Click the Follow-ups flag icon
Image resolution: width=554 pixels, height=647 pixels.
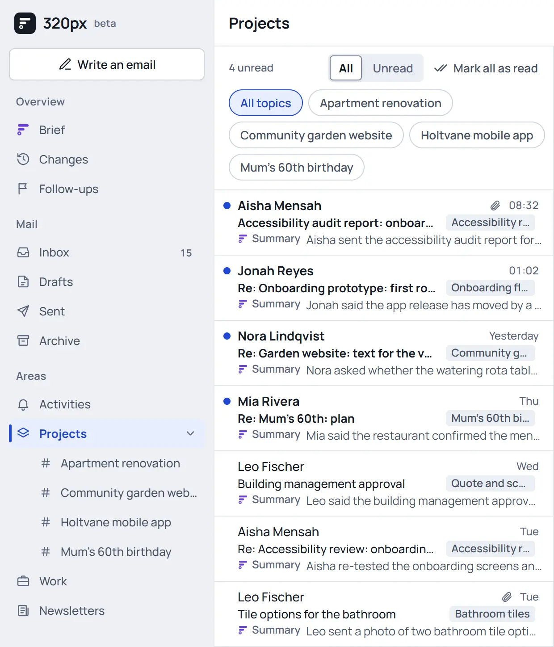click(23, 189)
